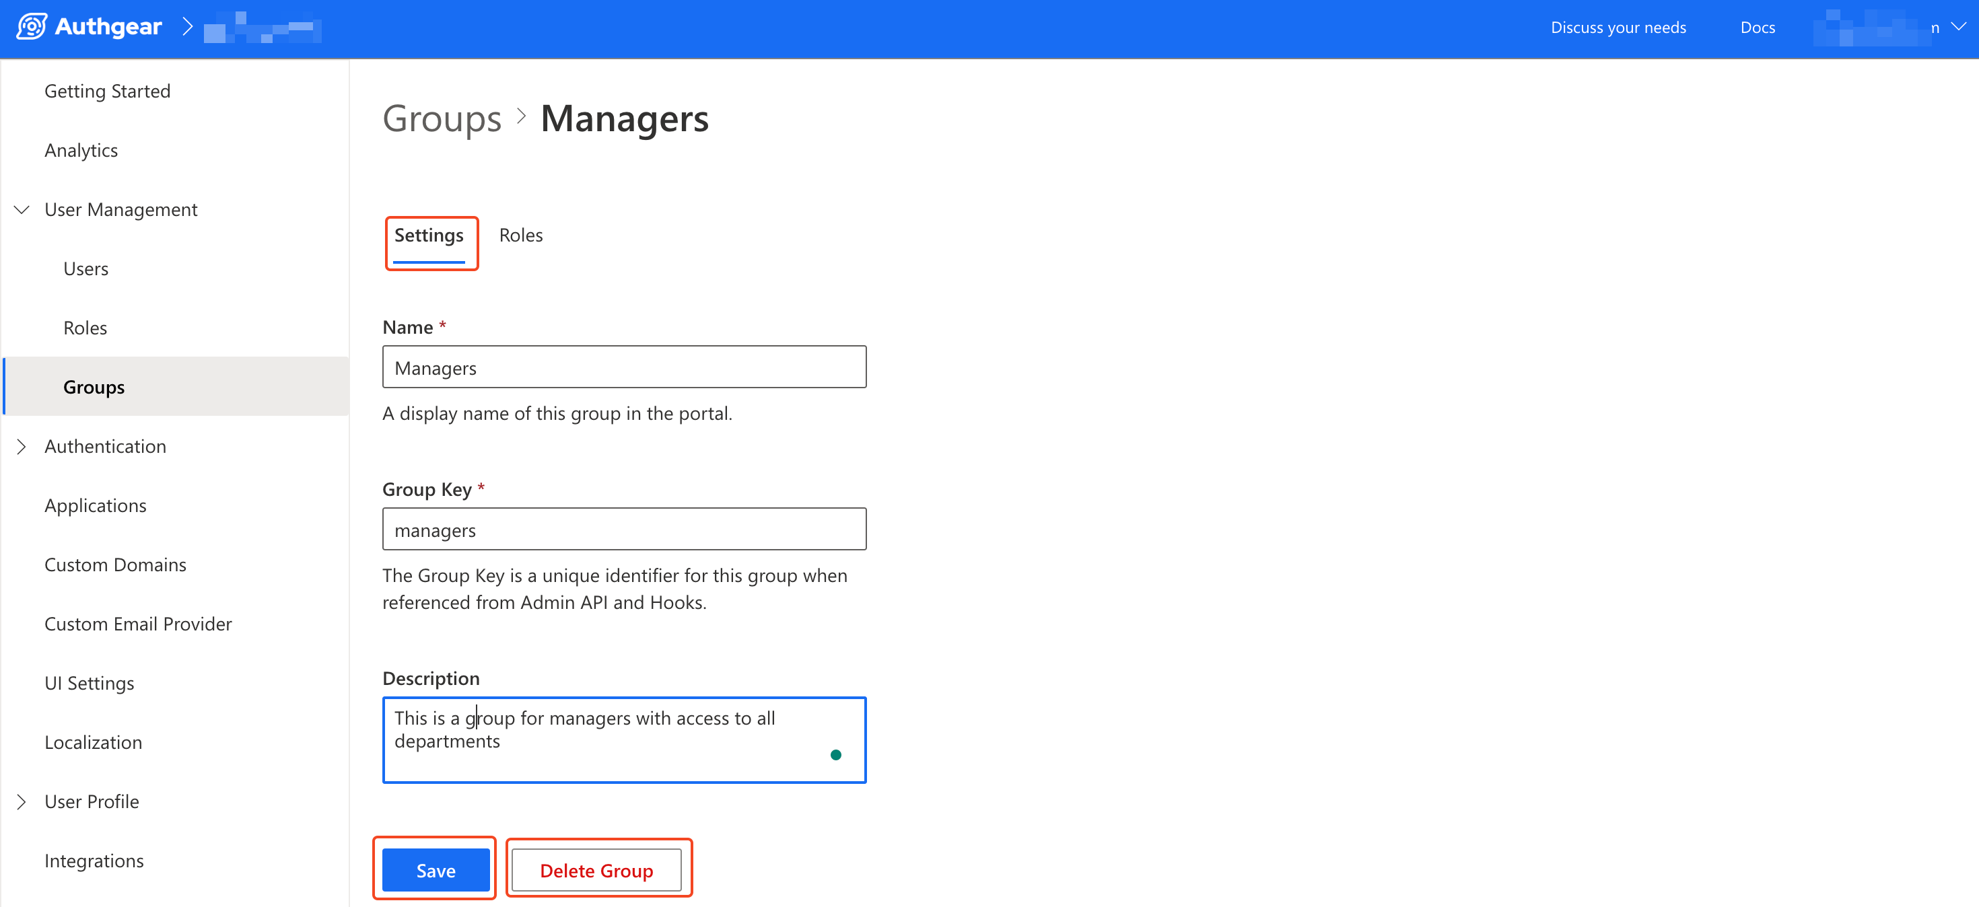Screen dimensions: 1979x907
Task: Go to Users in sidebar
Action: [x=86, y=268]
